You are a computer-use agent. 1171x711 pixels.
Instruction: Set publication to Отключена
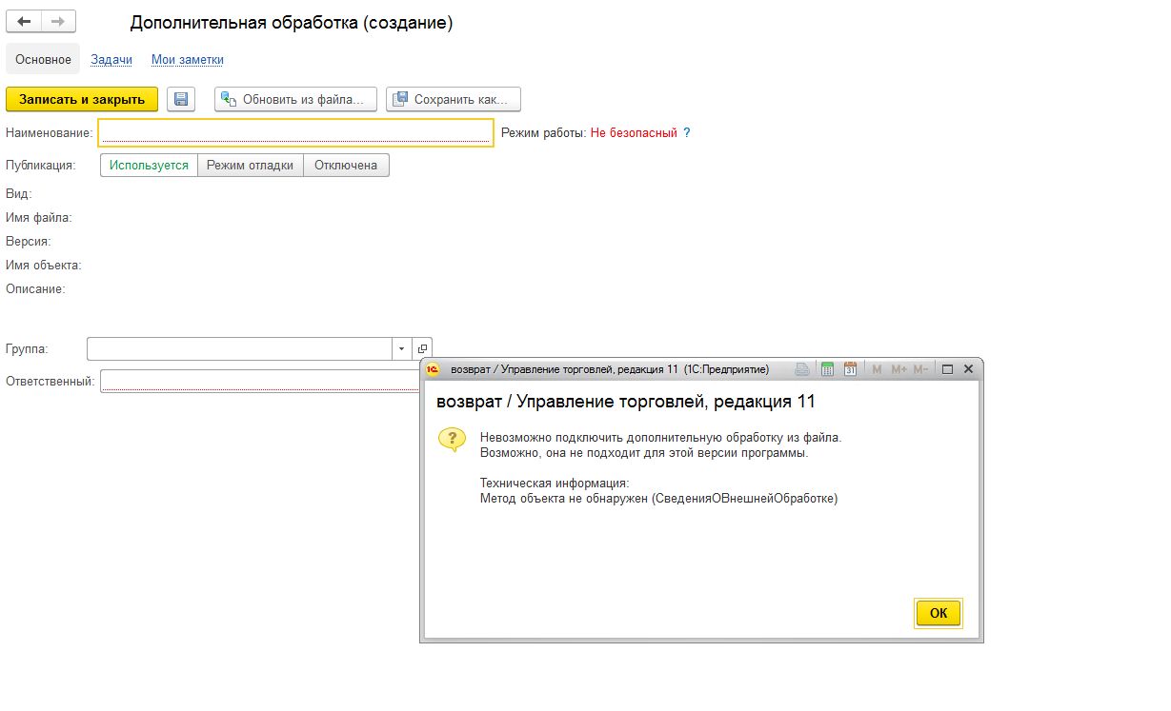346,165
